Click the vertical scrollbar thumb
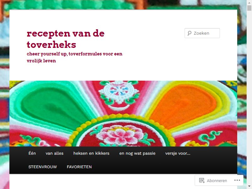 [249, 8]
